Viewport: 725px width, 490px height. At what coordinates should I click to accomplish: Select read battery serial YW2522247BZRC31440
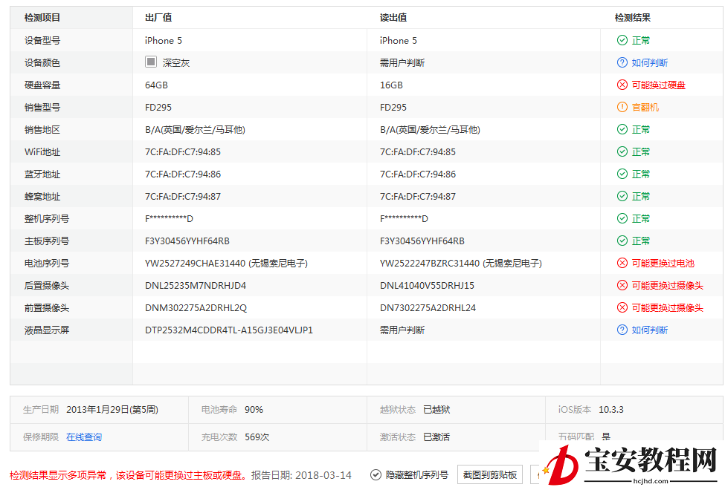[x=430, y=264]
